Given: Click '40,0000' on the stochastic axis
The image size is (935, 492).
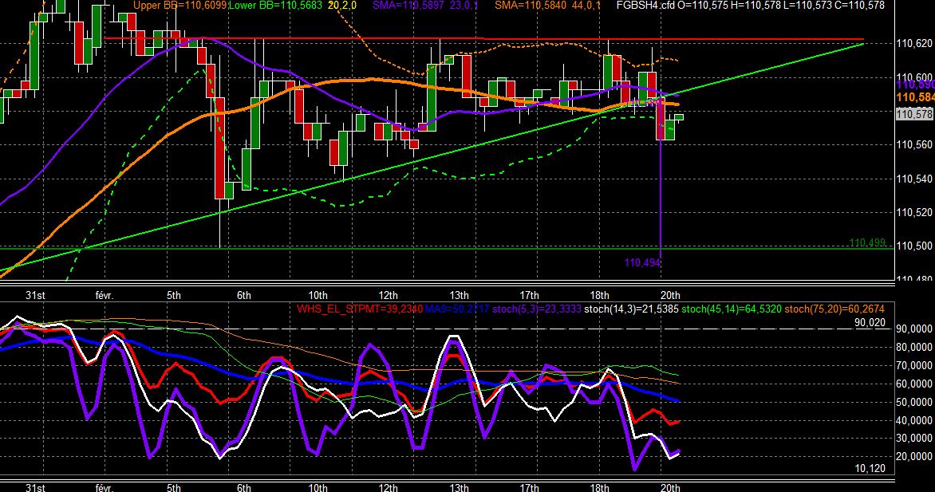Looking at the screenshot, I should [x=915, y=420].
